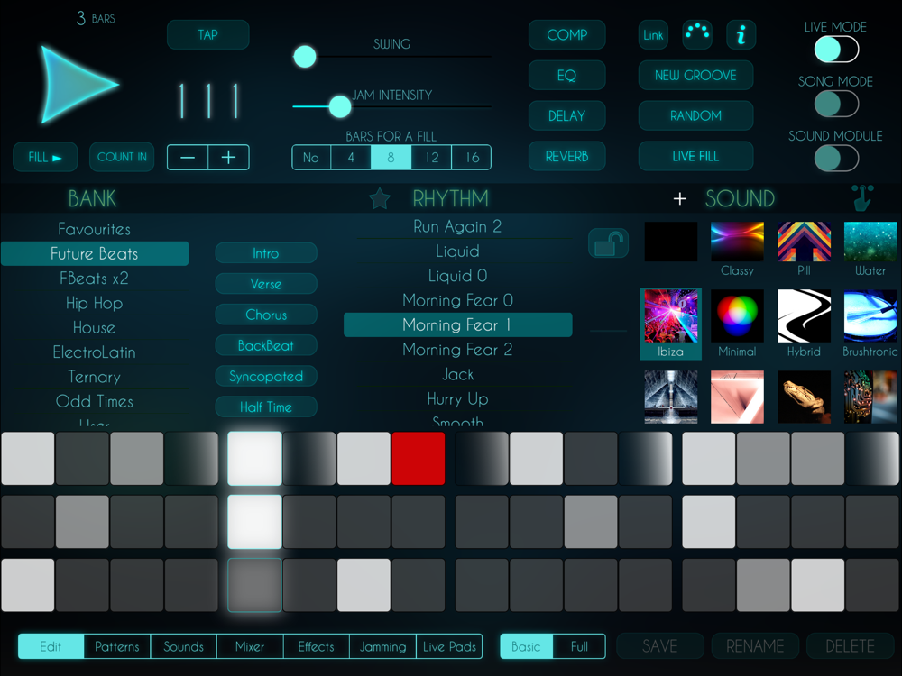This screenshot has width=902, height=676.
Task: Click the favourite star icon beside Rhythm
Action: (x=380, y=198)
